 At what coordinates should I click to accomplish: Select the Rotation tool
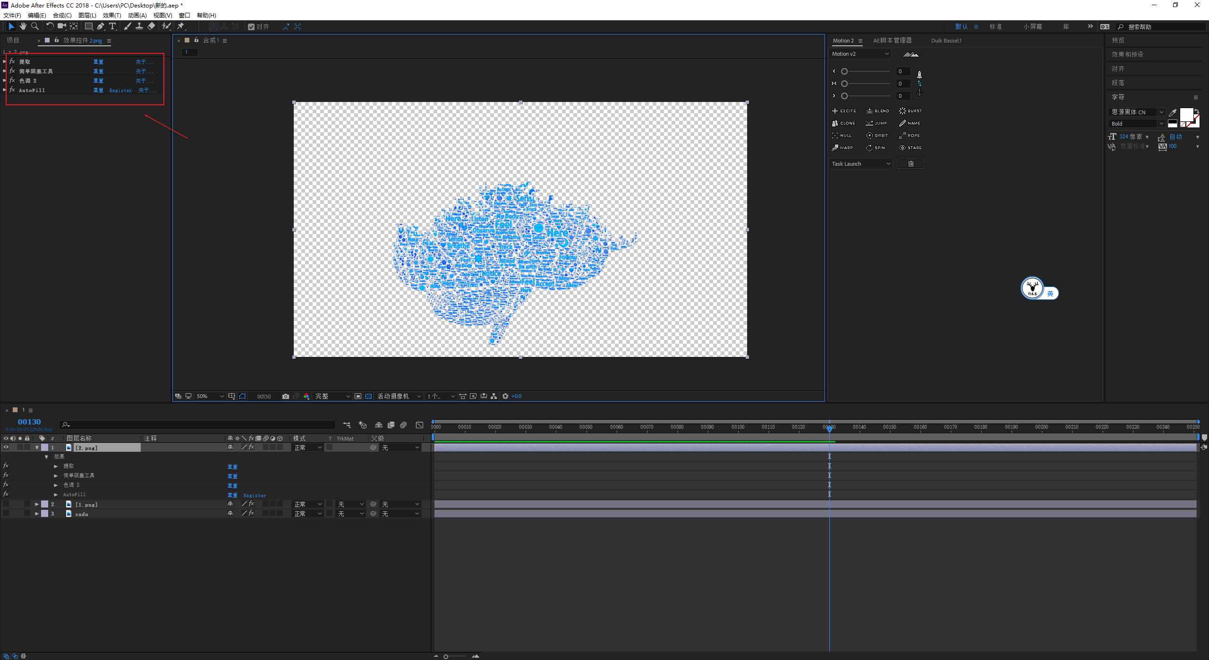[50, 26]
